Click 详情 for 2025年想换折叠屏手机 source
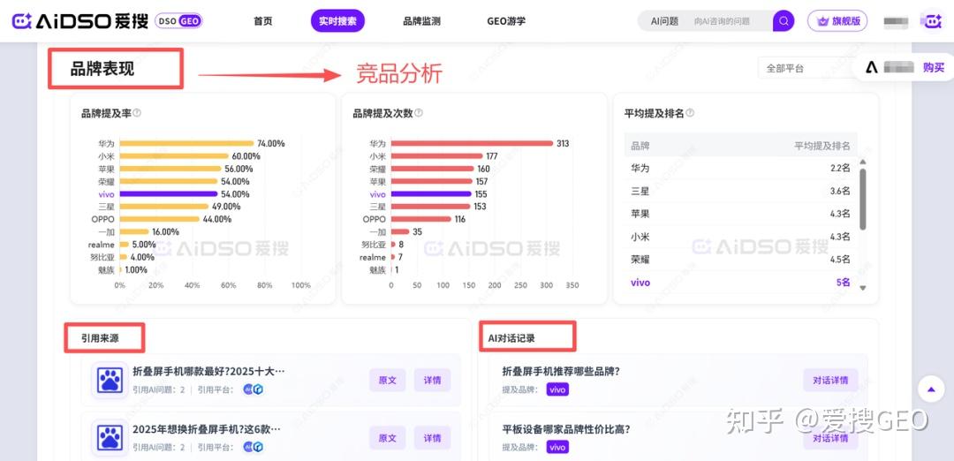Image resolution: width=954 pixels, height=461 pixels. point(433,438)
